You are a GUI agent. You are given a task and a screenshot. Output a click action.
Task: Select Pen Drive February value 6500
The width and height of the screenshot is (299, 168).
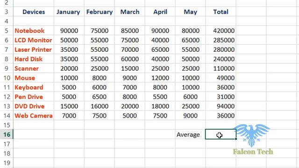(x=100, y=97)
